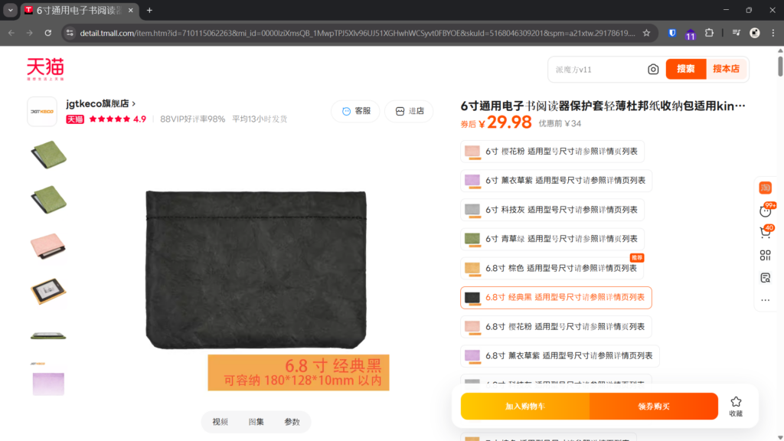This screenshot has width=784, height=441.
Task: Pick the 6.8寸 棕色 variant option
Action: (x=552, y=268)
